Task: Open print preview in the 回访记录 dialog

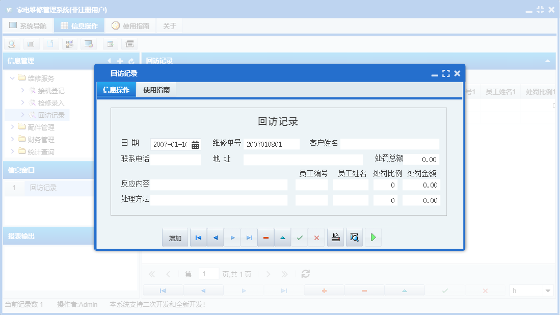Action: click(355, 237)
